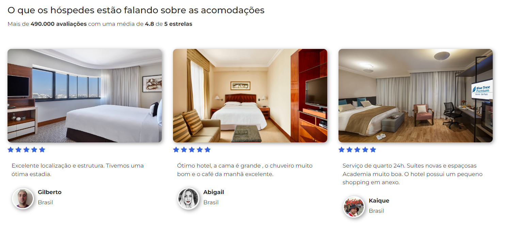Screen dimensions: 520x243
Task: Click the review text starting Ótimo hotel
Action: coord(245,170)
